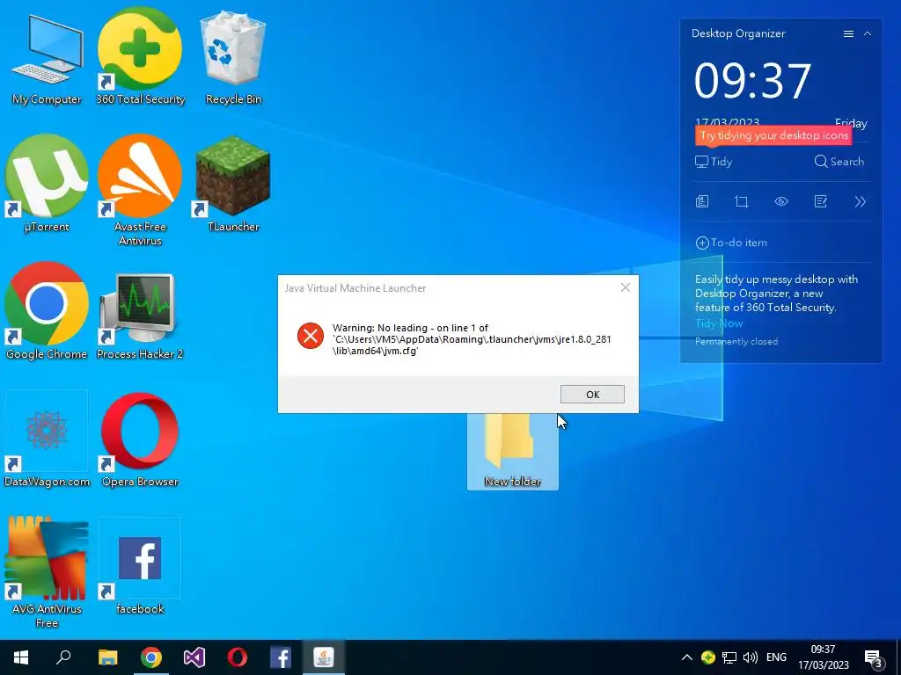Show hidden system tray icons
This screenshot has height=675, width=901.
(x=686, y=657)
